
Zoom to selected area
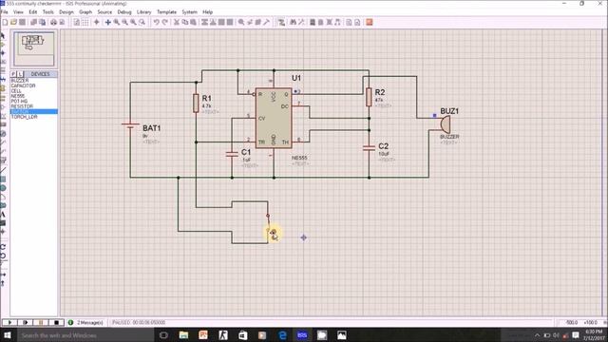click(142, 23)
